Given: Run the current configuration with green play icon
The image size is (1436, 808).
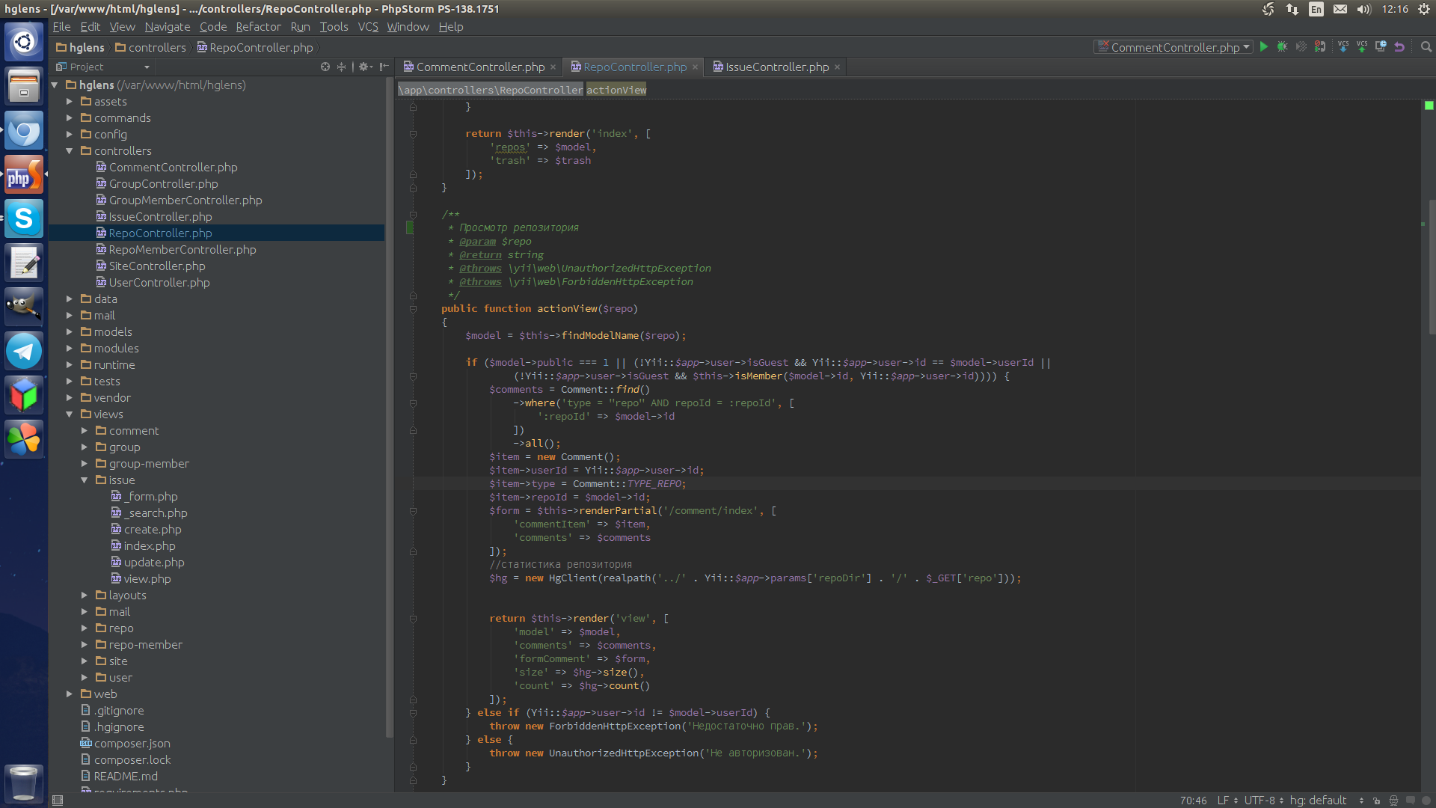Looking at the screenshot, I should point(1264,47).
